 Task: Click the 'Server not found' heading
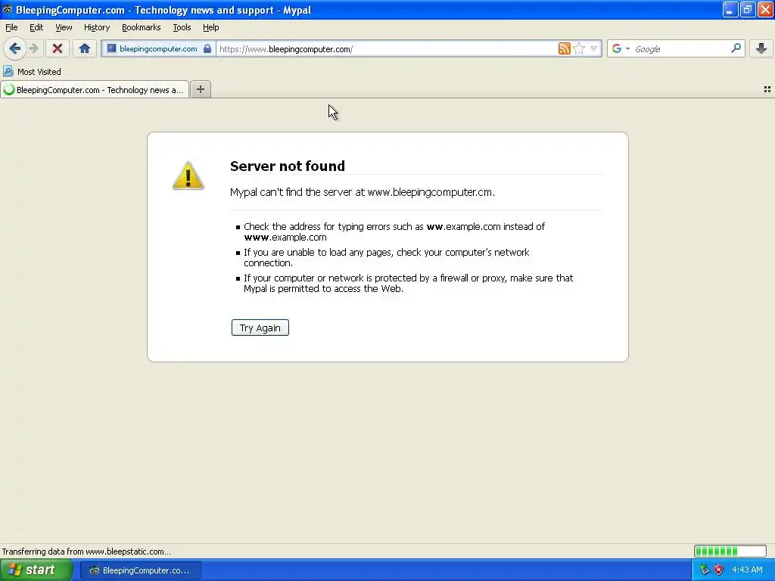pos(287,166)
